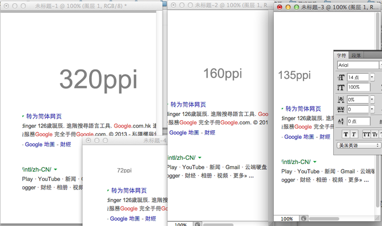Open the tracking value dropdown arrow
Image resolution: width=382 pixels, height=226 pixels.
[x=372, y=110]
